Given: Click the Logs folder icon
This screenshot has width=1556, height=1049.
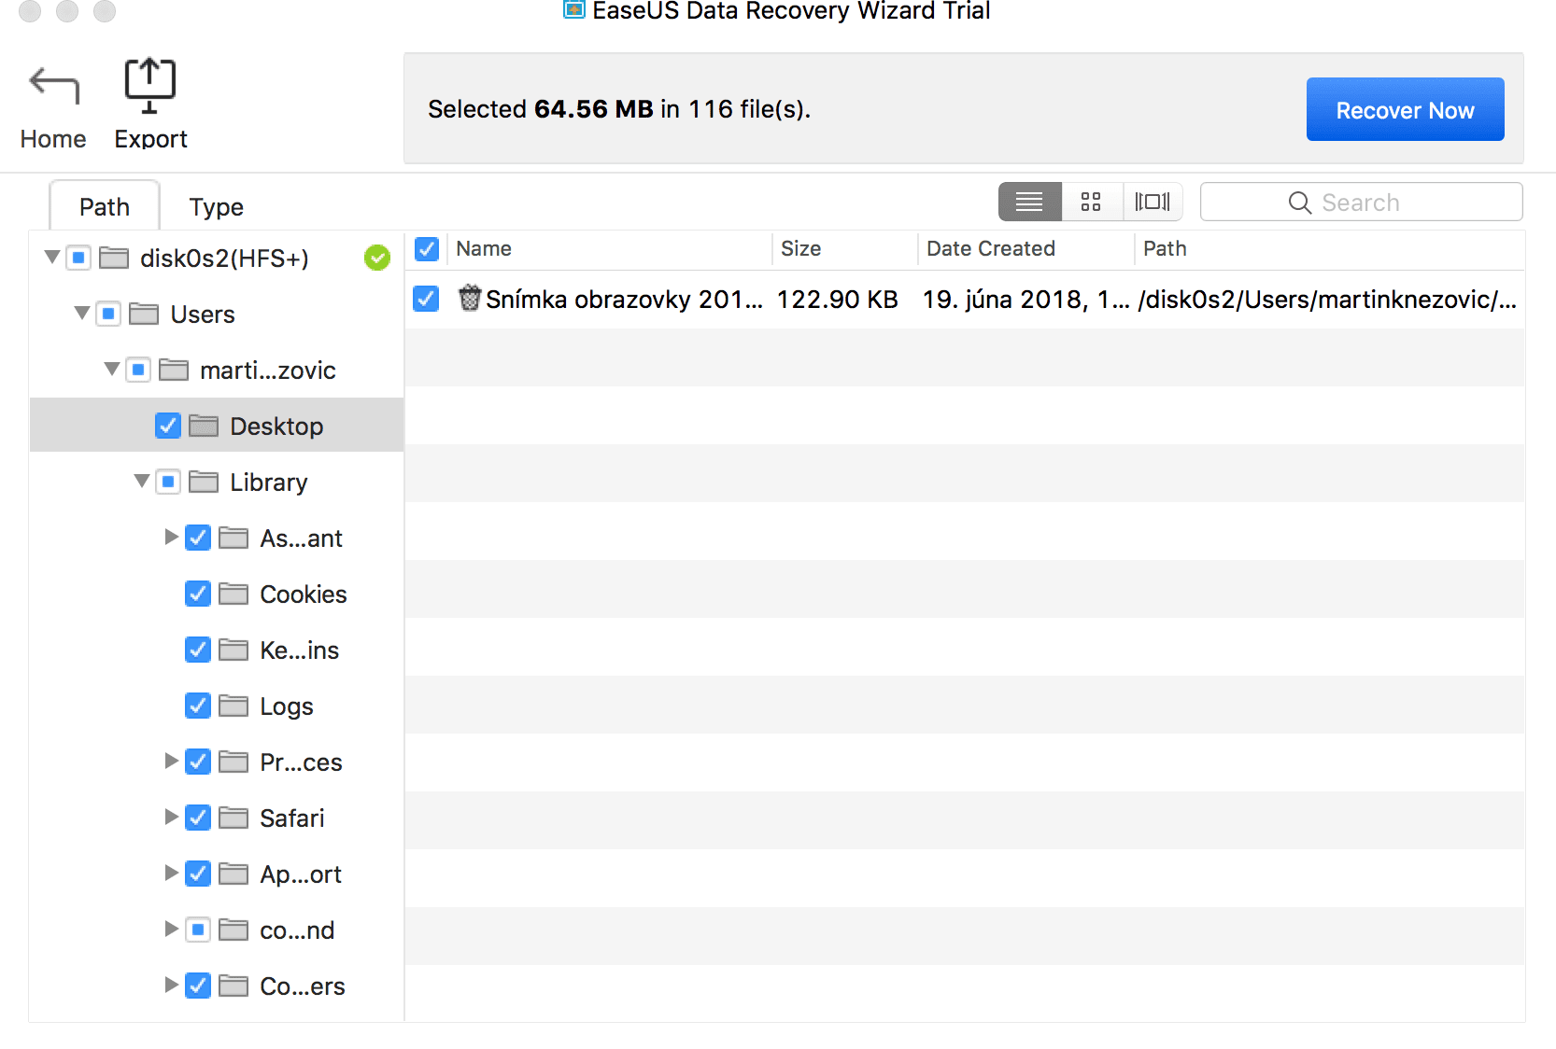Looking at the screenshot, I should 233,706.
